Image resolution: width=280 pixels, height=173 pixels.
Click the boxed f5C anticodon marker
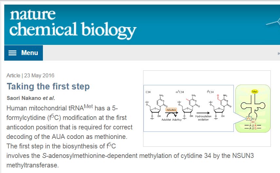249,119
